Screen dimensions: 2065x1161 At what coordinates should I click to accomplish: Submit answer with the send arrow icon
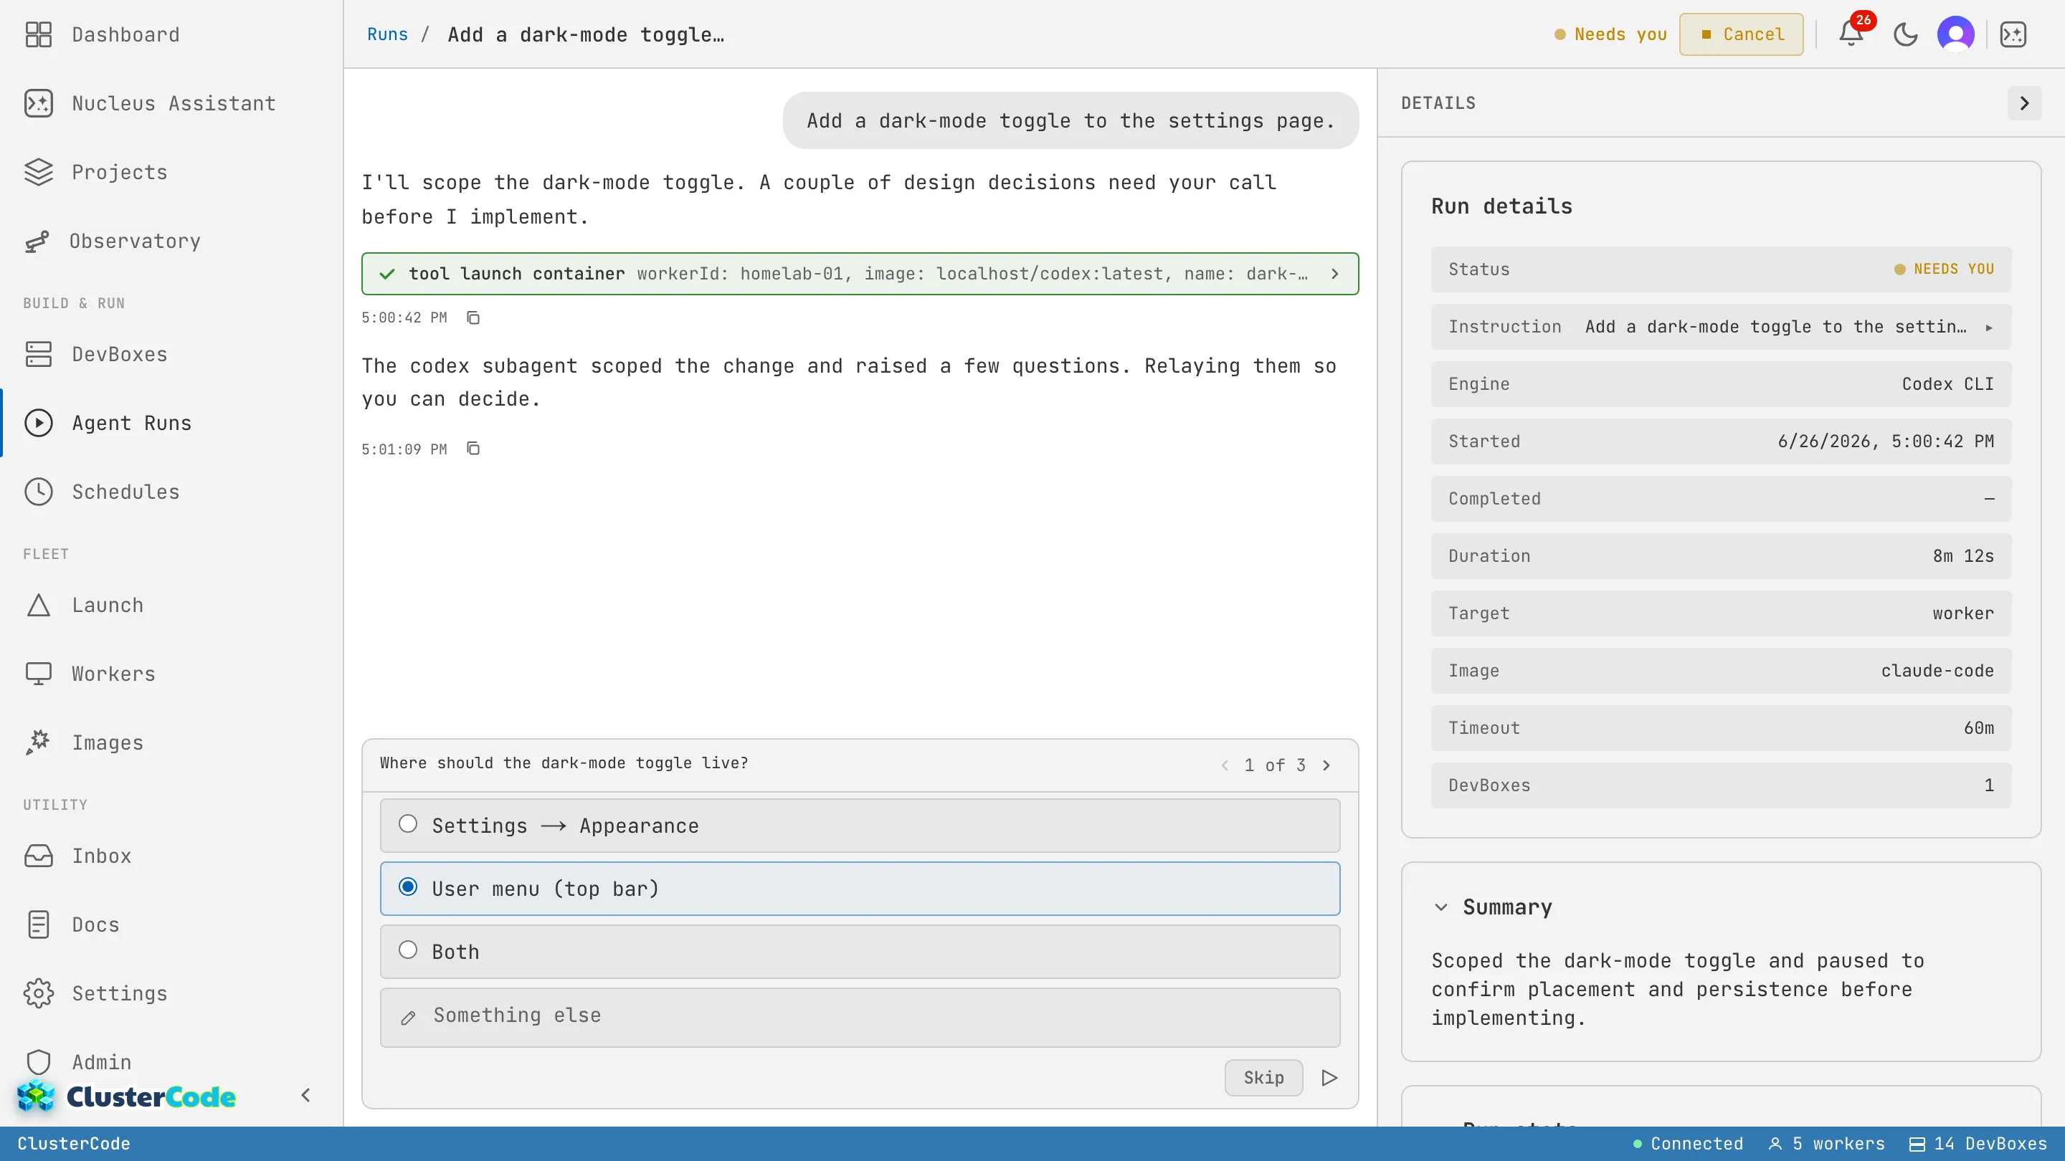click(1329, 1078)
